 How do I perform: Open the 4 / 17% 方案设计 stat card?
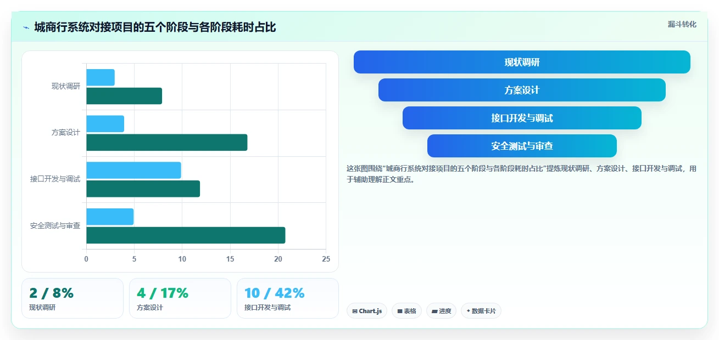point(180,298)
